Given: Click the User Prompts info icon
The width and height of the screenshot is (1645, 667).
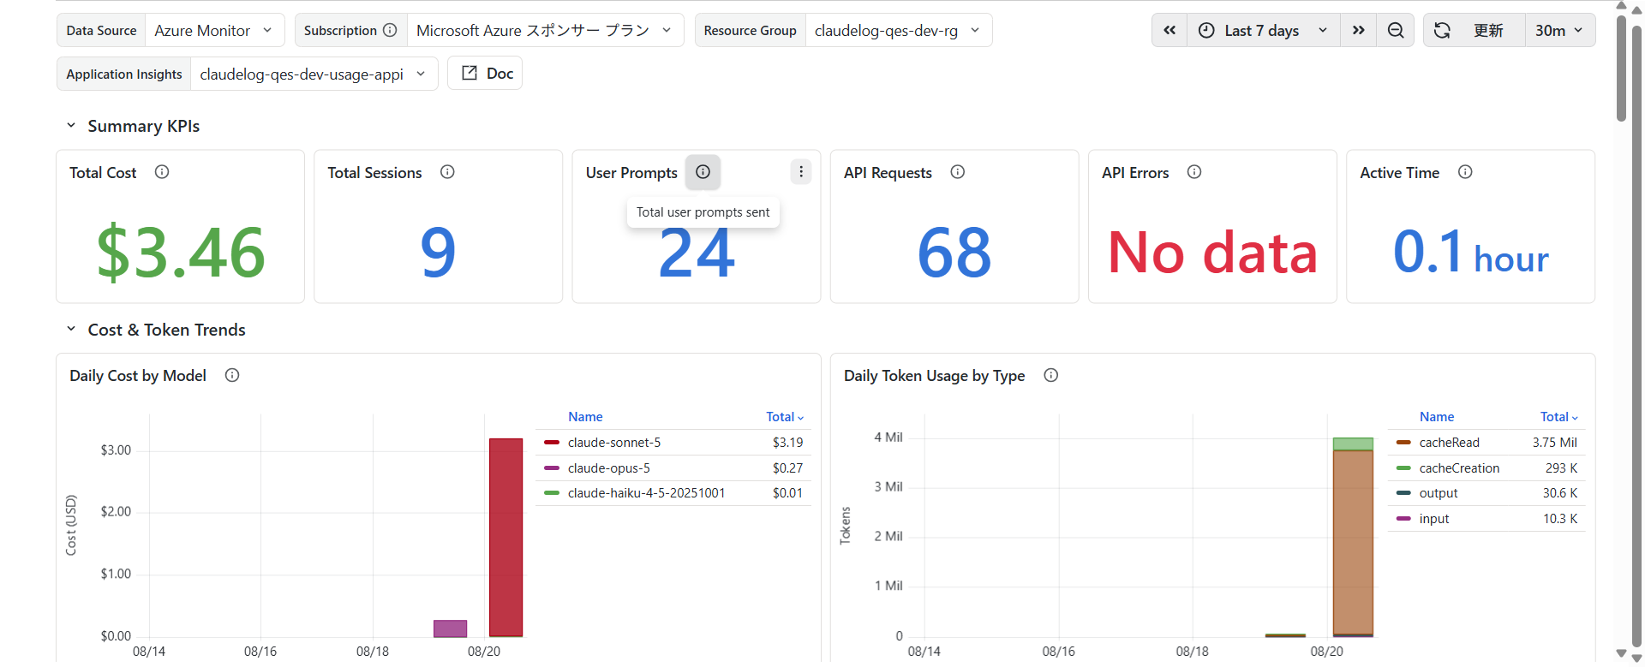Looking at the screenshot, I should click(703, 172).
